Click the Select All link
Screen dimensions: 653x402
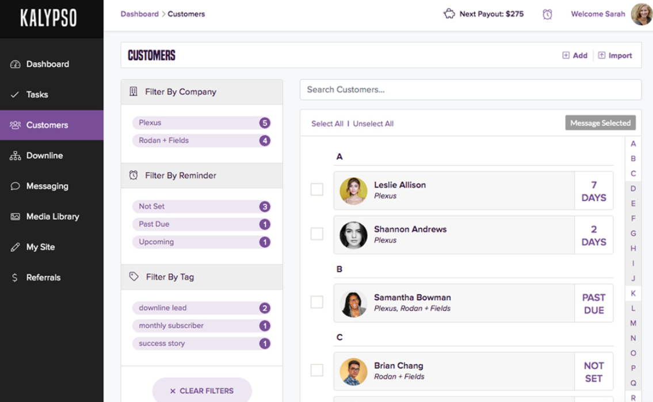(327, 124)
